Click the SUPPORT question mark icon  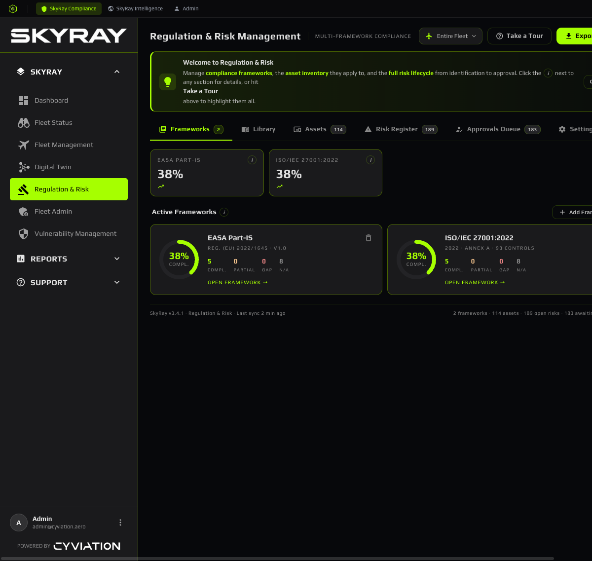coord(21,282)
